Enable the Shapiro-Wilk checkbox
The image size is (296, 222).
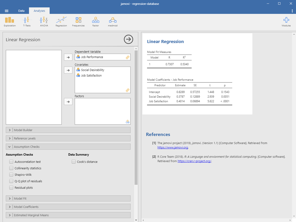tap(11, 175)
